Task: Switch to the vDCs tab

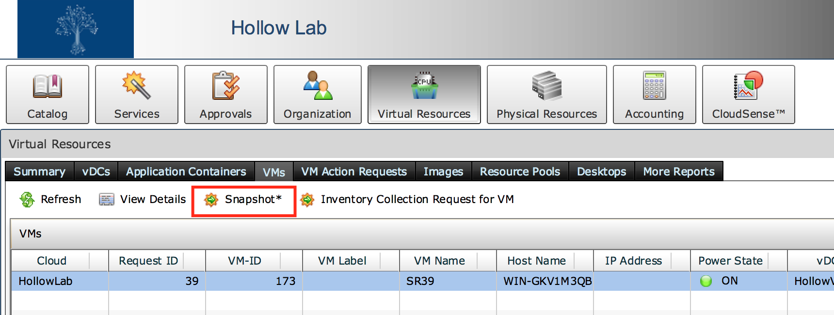Action: pyautogui.click(x=96, y=172)
